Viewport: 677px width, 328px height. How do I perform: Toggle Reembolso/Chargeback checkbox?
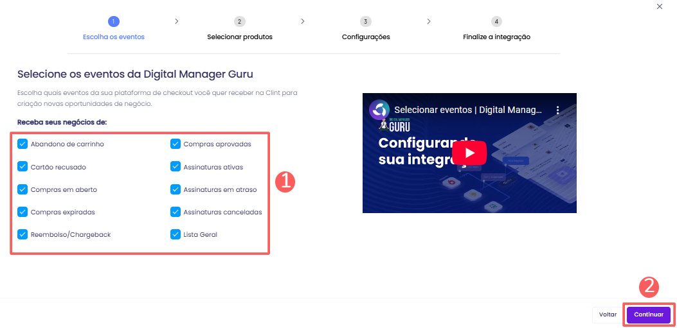click(23, 234)
